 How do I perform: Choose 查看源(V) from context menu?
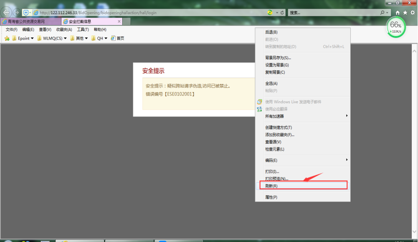(273, 142)
